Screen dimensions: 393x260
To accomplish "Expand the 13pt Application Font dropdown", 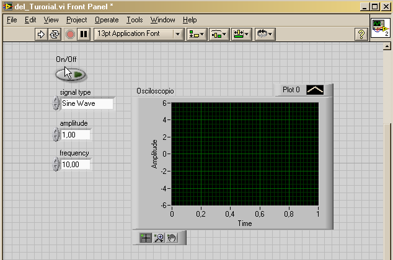I will 178,34.
